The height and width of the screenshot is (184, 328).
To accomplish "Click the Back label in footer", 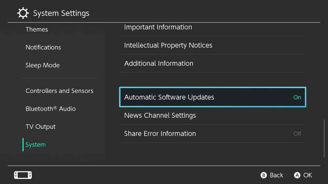I will 276,175.
